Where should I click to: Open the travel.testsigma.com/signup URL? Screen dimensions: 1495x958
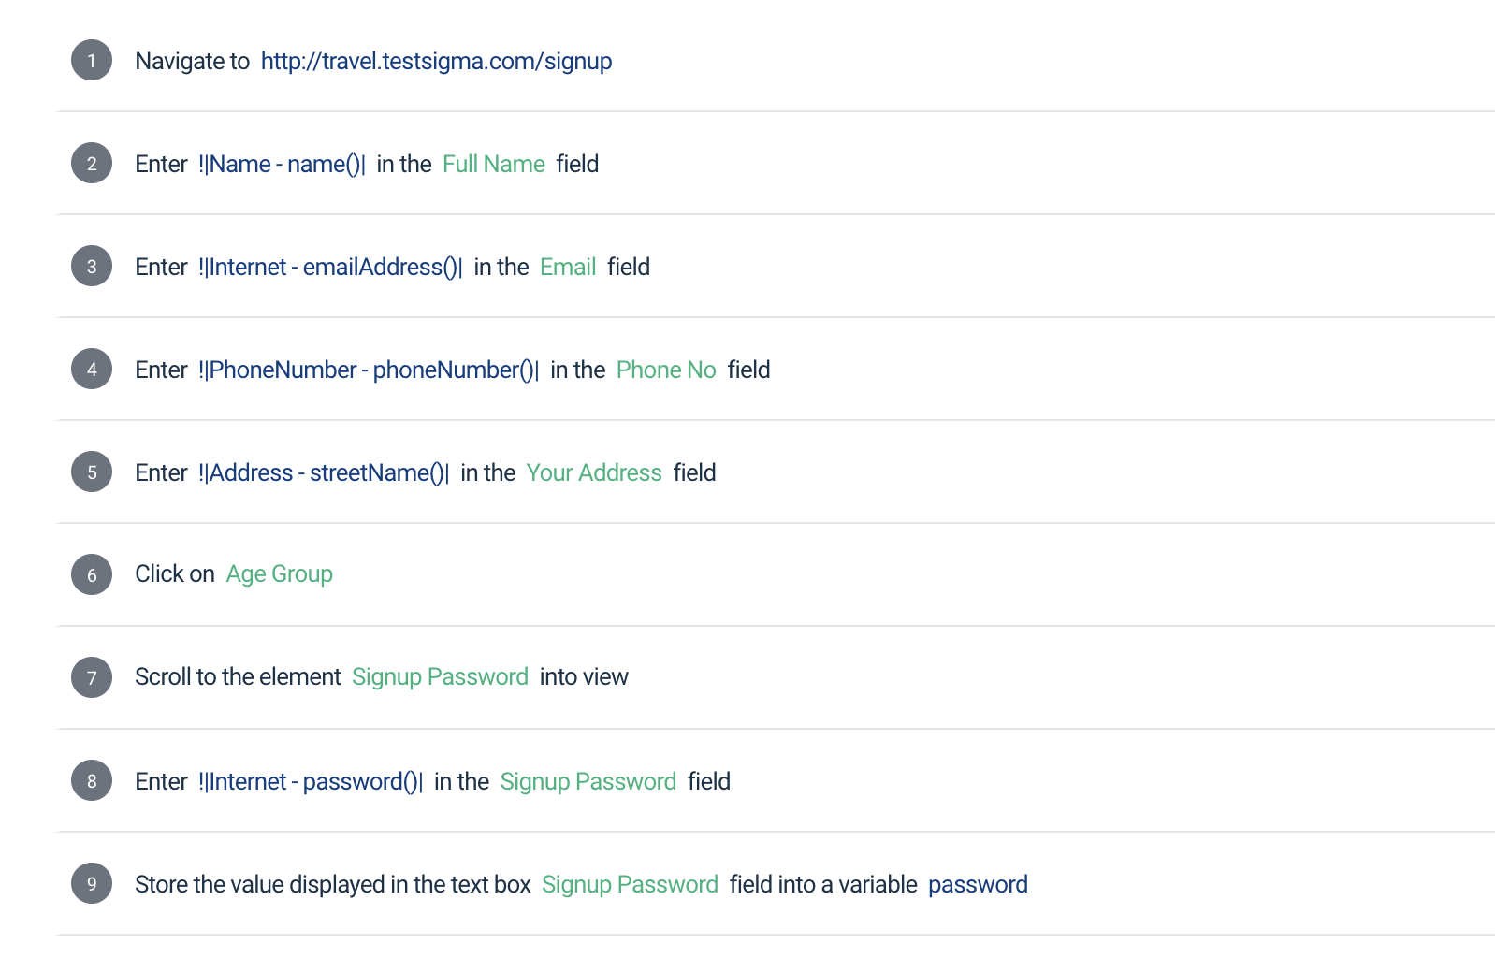(x=436, y=61)
